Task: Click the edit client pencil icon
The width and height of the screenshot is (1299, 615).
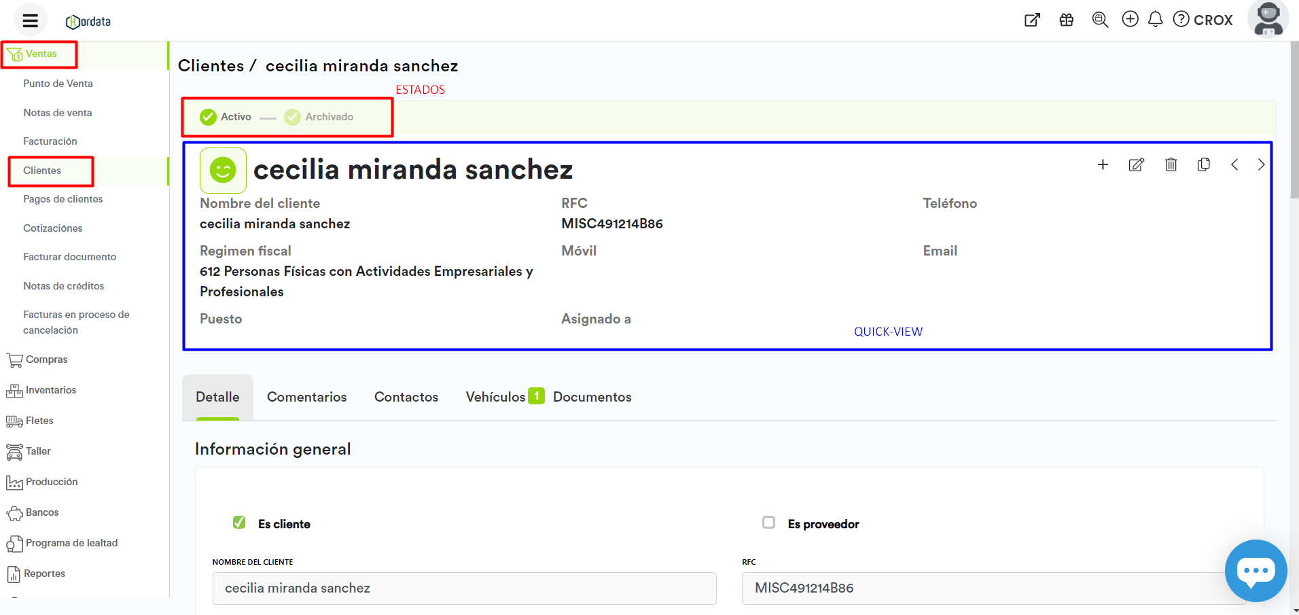Action: point(1136,165)
